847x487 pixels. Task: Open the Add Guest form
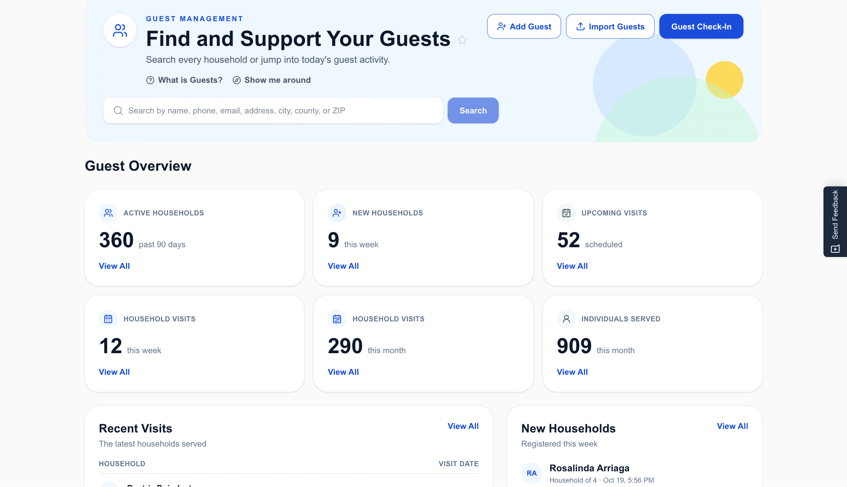tap(524, 26)
